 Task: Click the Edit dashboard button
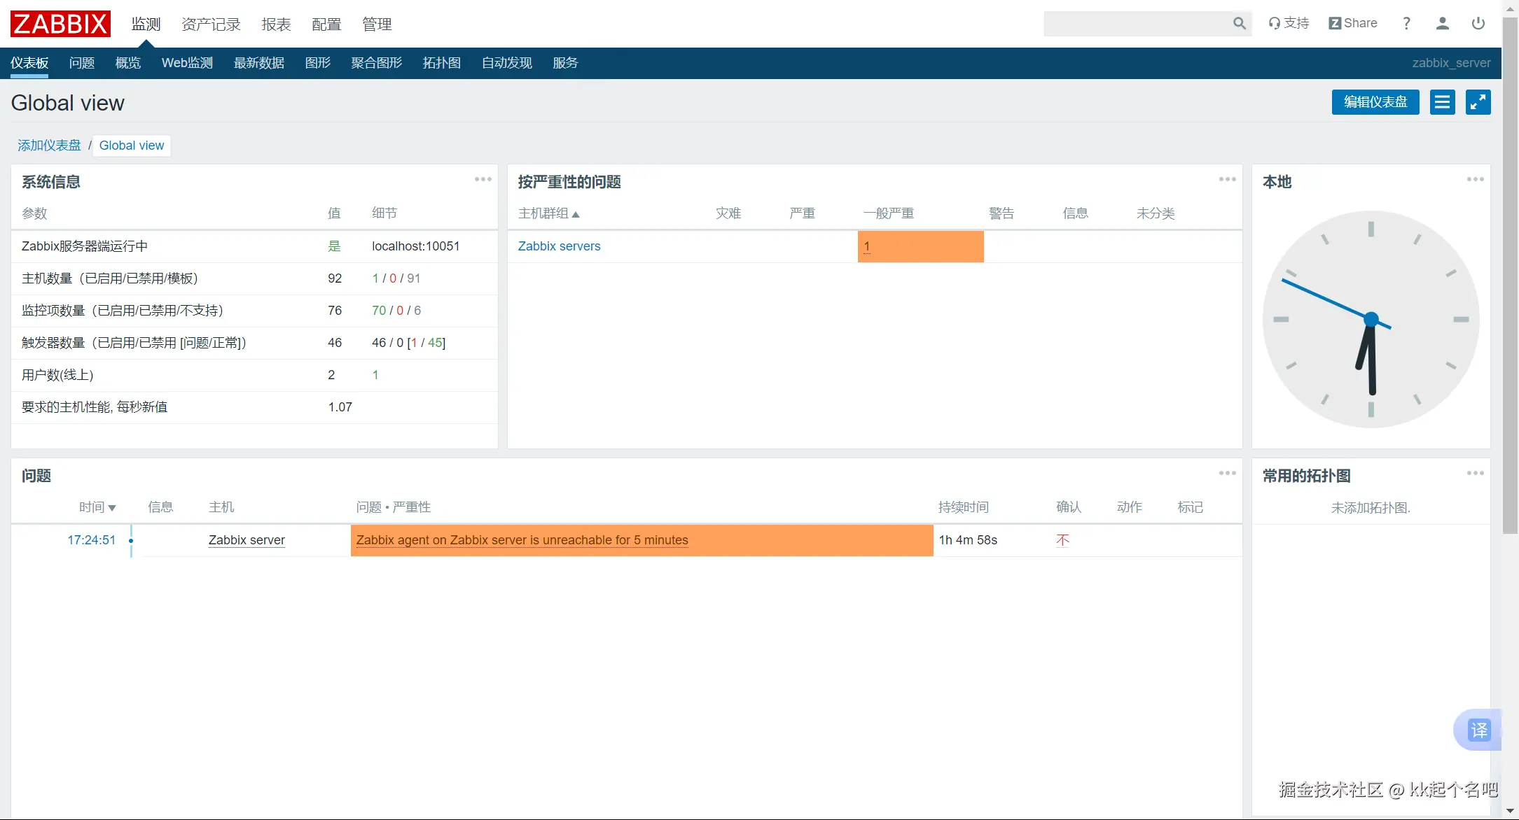(1375, 102)
